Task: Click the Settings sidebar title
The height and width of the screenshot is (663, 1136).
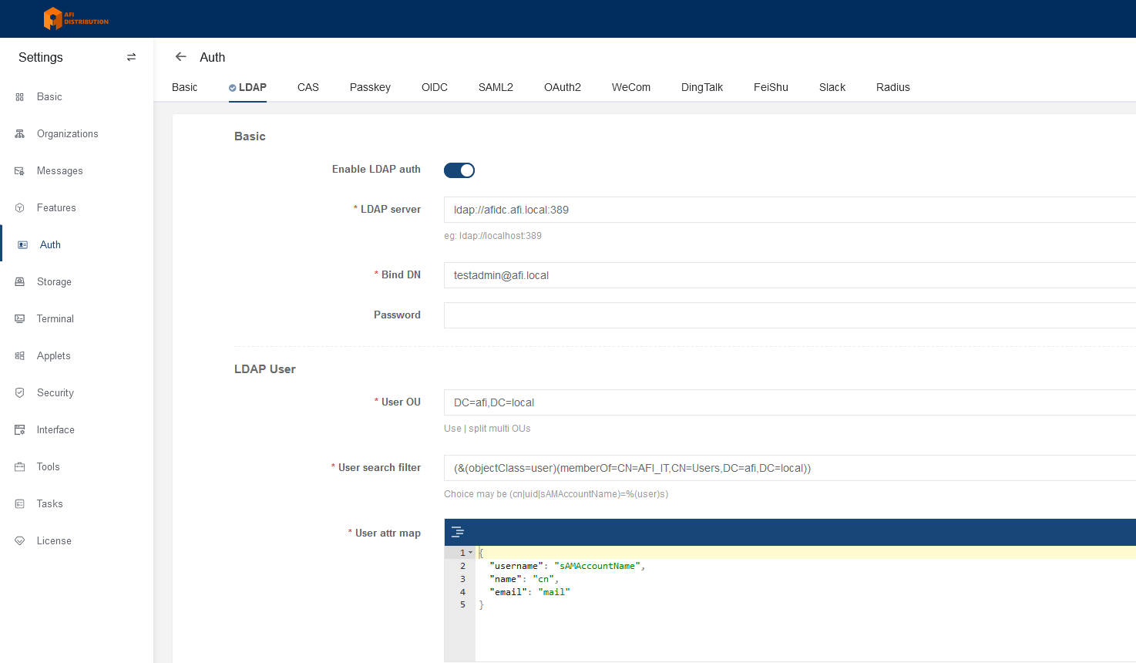Action: pos(41,57)
